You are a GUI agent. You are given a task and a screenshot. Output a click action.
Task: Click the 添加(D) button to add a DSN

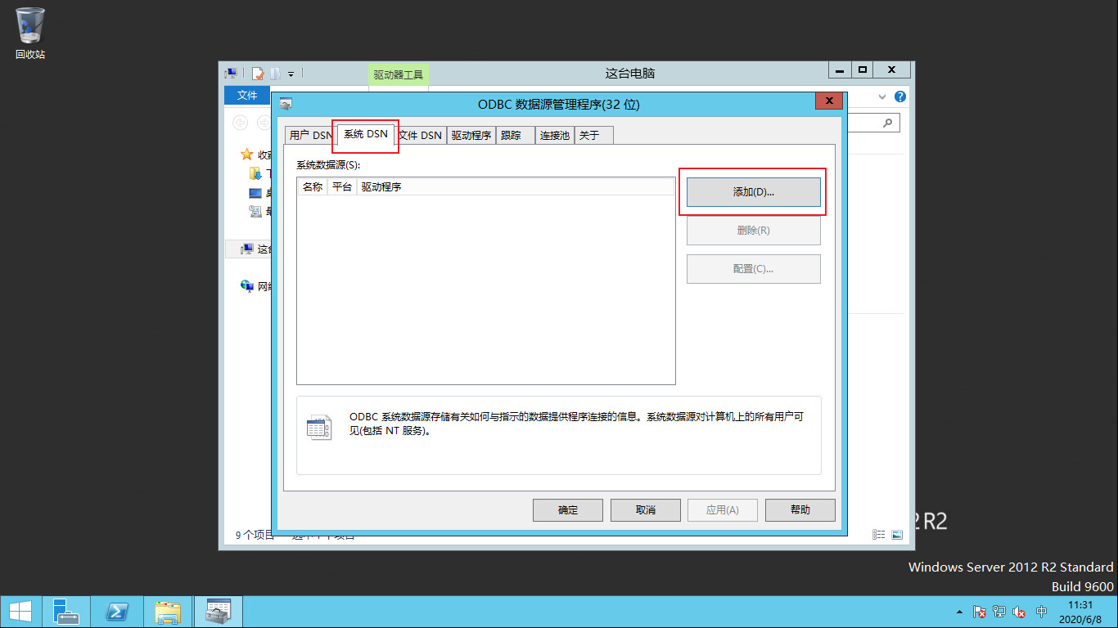[752, 191]
